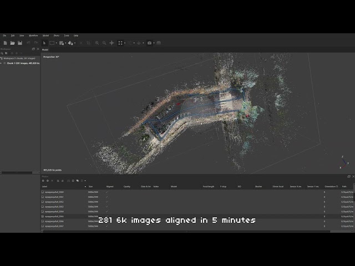355x266 pixels.
Task: Open dropdown arrow beside Move region tool
Action: [x=65, y=43]
